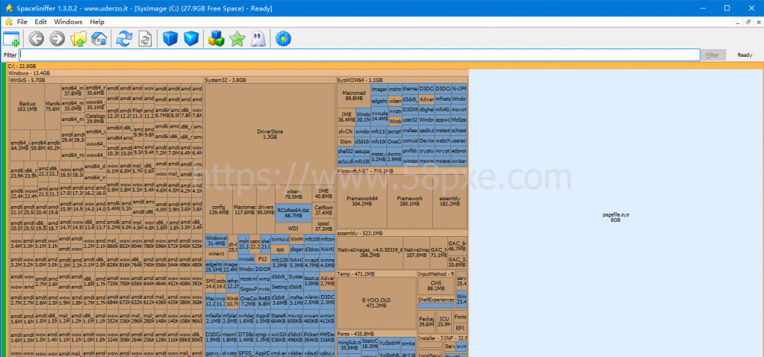Click the Microsoft.NET - 795.1MB header
Screen dimensions: 764x357
tap(402, 171)
